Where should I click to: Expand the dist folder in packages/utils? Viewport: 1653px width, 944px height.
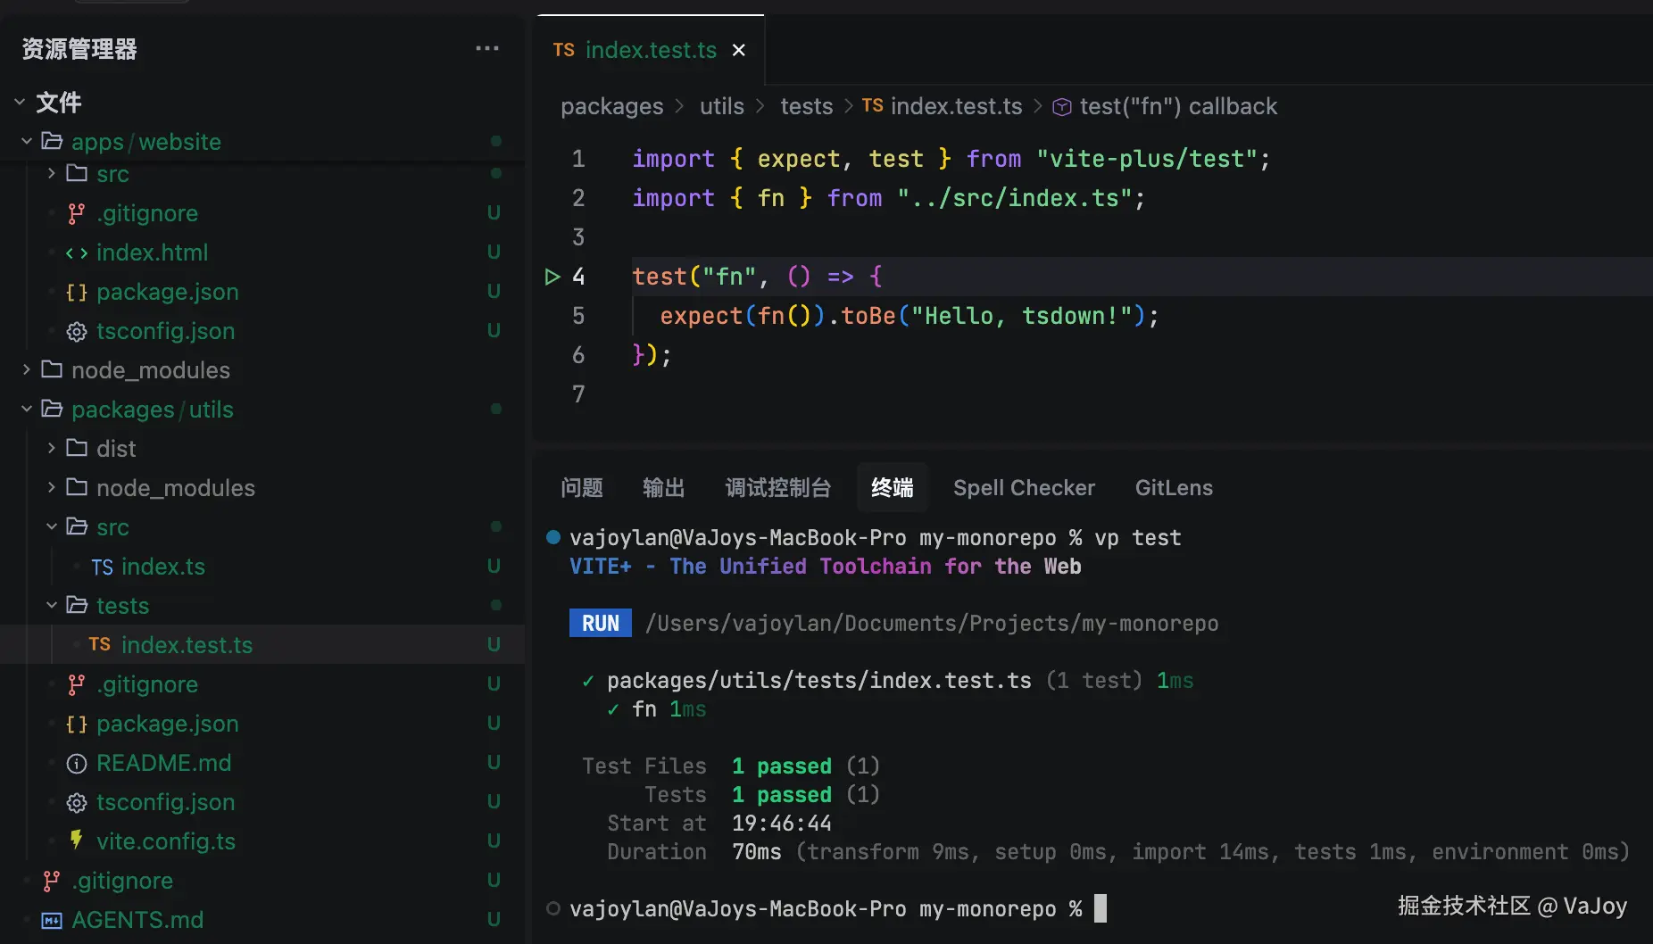tap(52, 448)
